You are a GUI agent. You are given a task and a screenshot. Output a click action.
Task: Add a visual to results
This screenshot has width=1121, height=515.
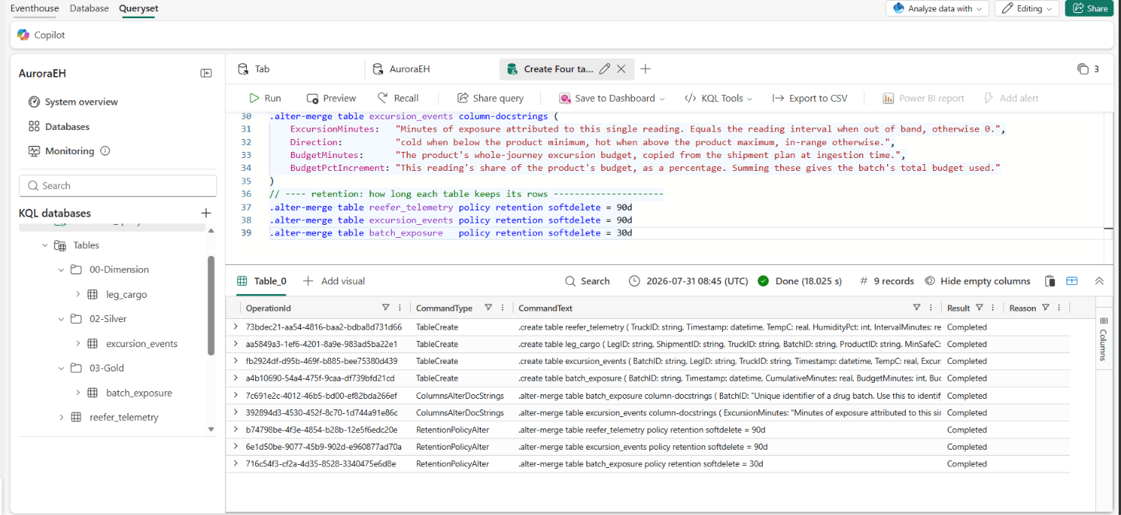(334, 281)
